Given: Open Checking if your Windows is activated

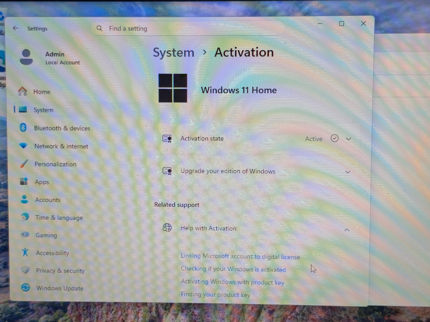Looking at the screenshot, I should pyautogui.click(x=233, y=269).
